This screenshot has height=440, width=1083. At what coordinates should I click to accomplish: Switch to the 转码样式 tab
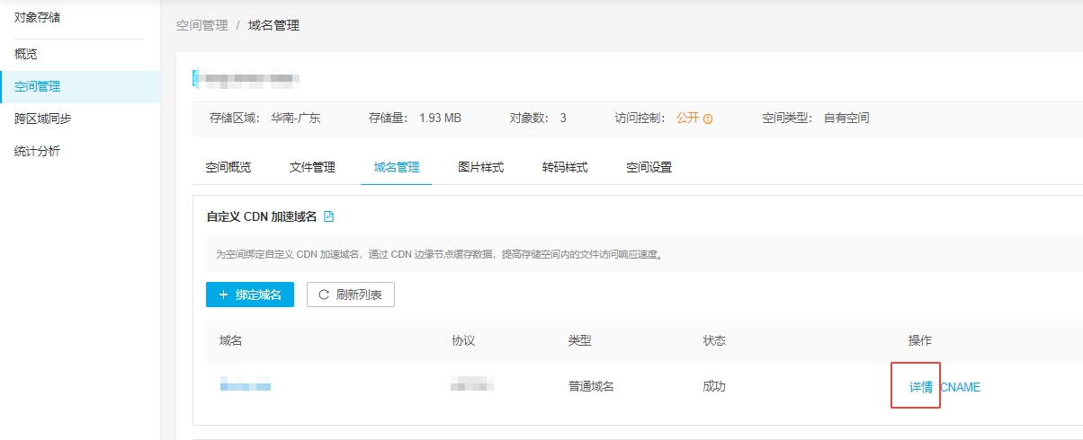click(x=564, y=167)
